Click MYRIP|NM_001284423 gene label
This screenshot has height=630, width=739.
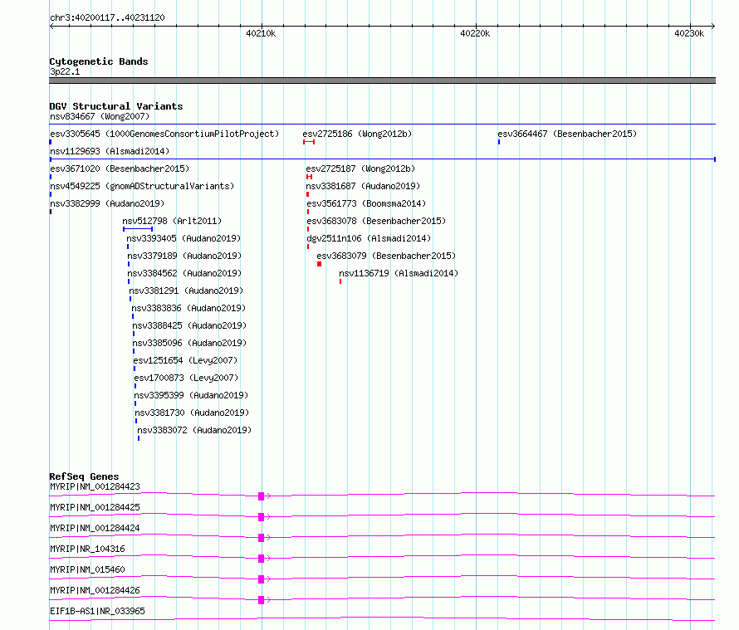[95, 486]
